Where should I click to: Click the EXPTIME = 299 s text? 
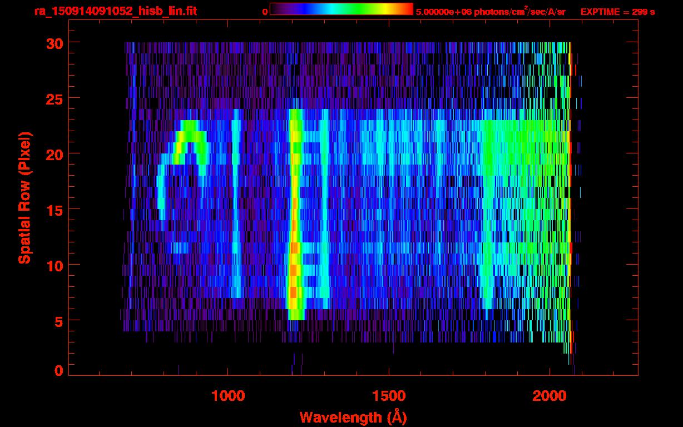617,11
